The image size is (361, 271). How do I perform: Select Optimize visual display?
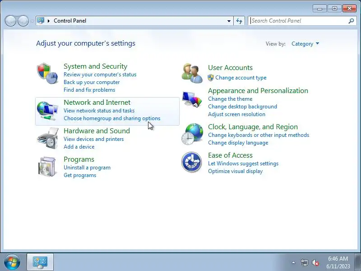(235, 171)
